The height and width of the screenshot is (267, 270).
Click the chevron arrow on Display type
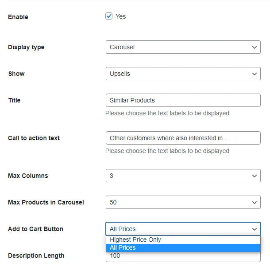pos(254,47)
